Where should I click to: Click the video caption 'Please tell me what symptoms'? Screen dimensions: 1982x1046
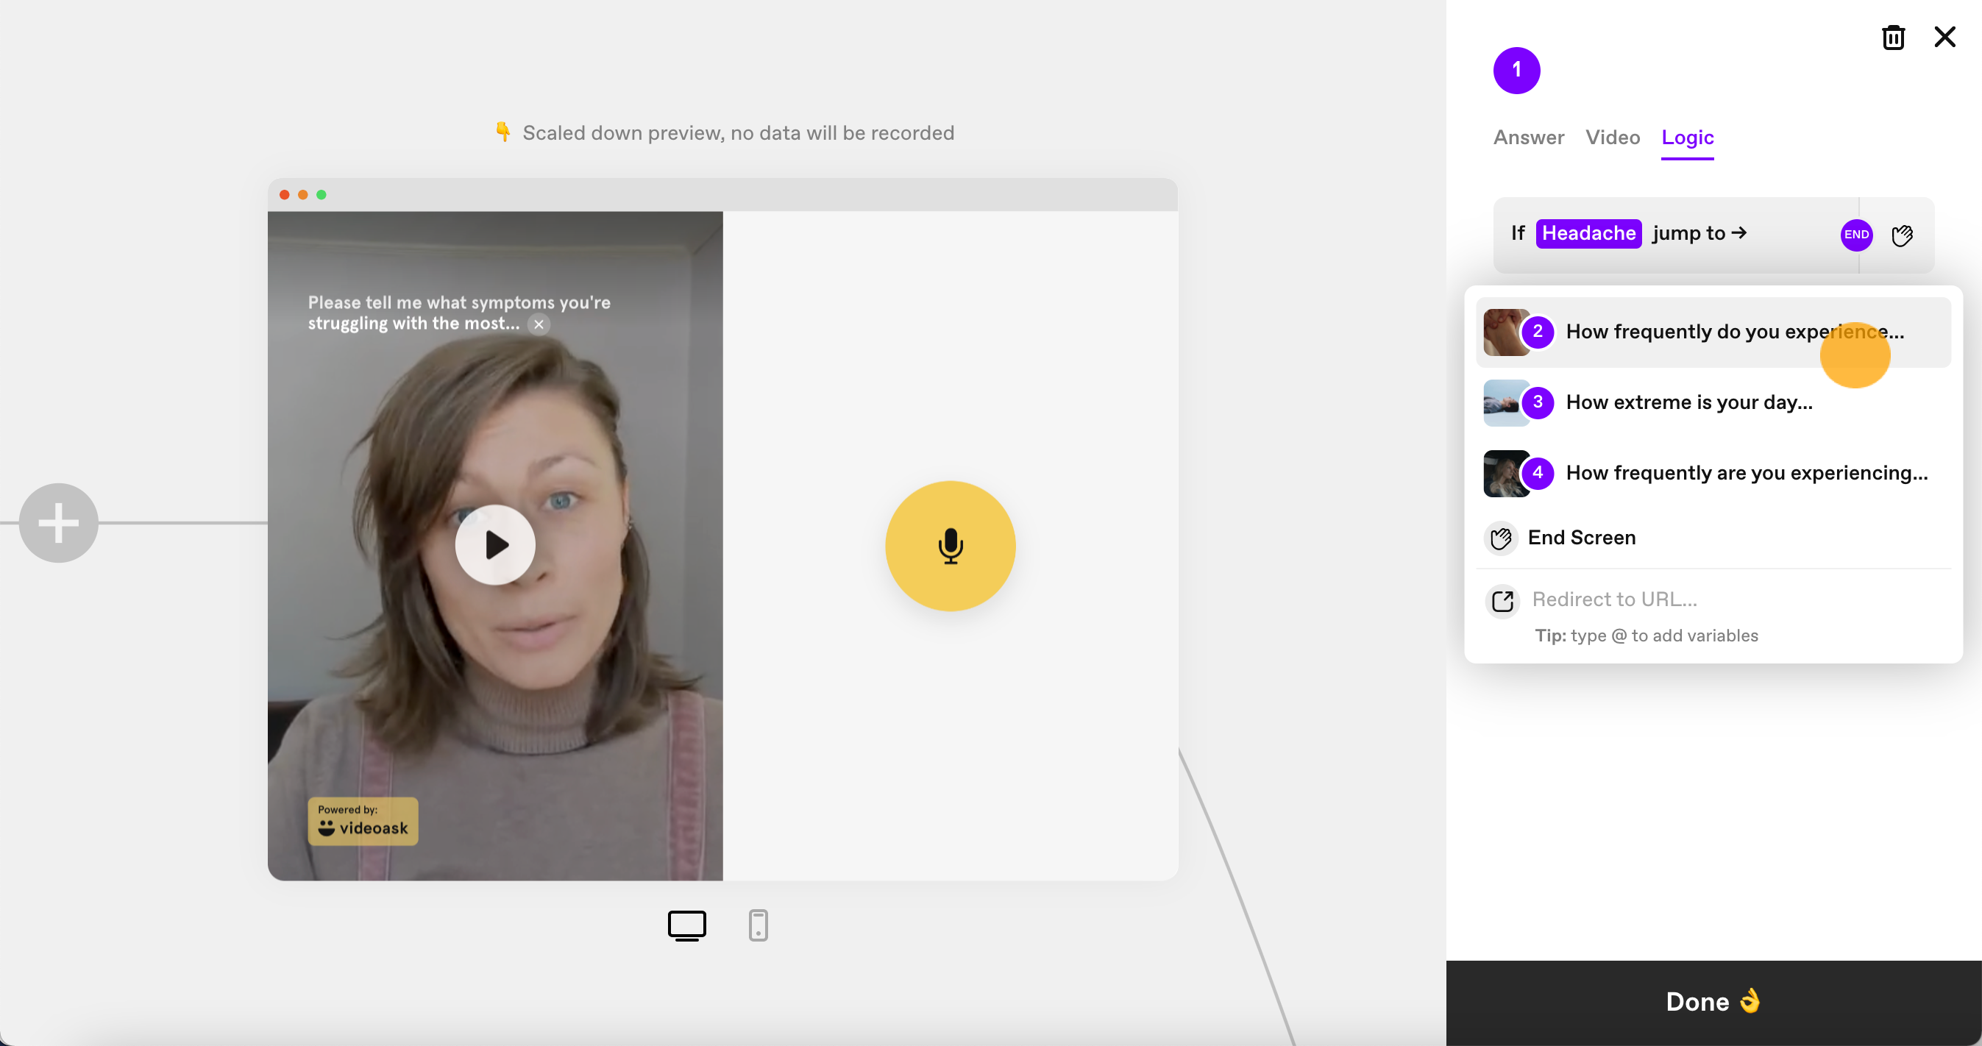(x=458, y=313)
